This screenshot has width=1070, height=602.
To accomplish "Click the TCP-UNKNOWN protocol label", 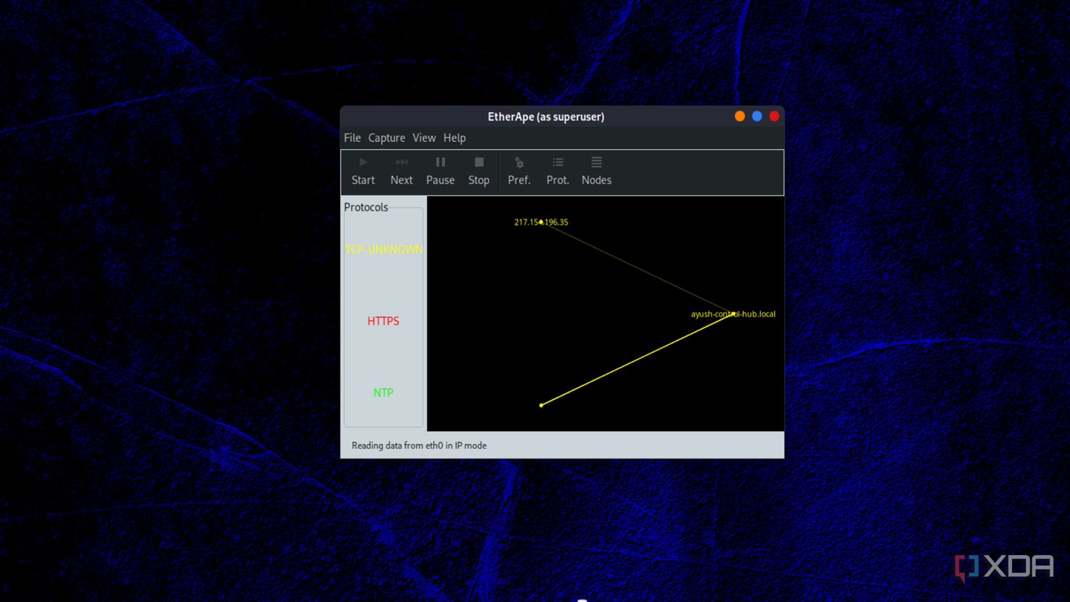I will click(x=384, y=249).
